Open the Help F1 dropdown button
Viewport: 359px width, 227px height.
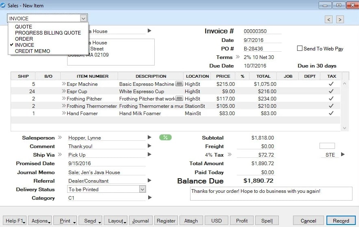pyautogui.click(x=14, y=220)
